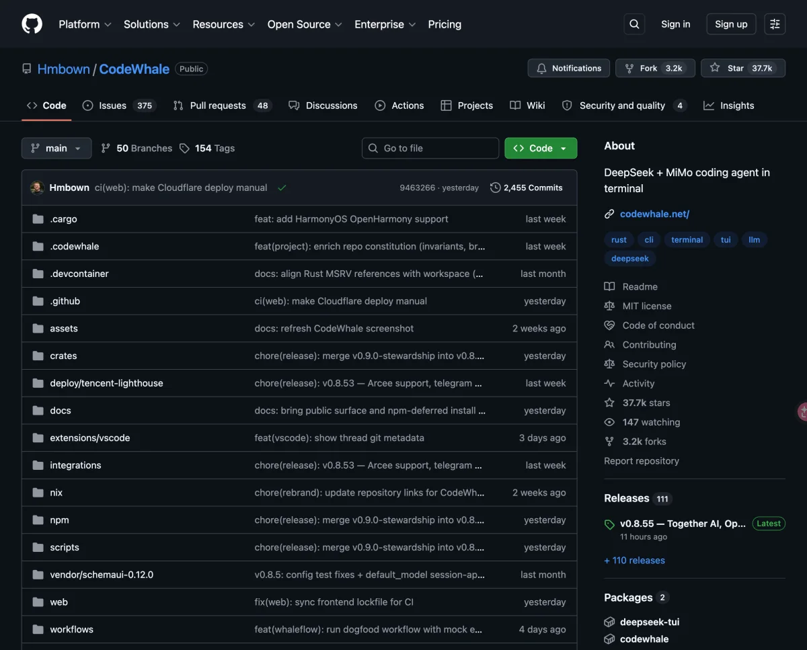This screenshot has width=807, height=650.
Task: Switch to the Wiki tab
Action: point(528,106)
